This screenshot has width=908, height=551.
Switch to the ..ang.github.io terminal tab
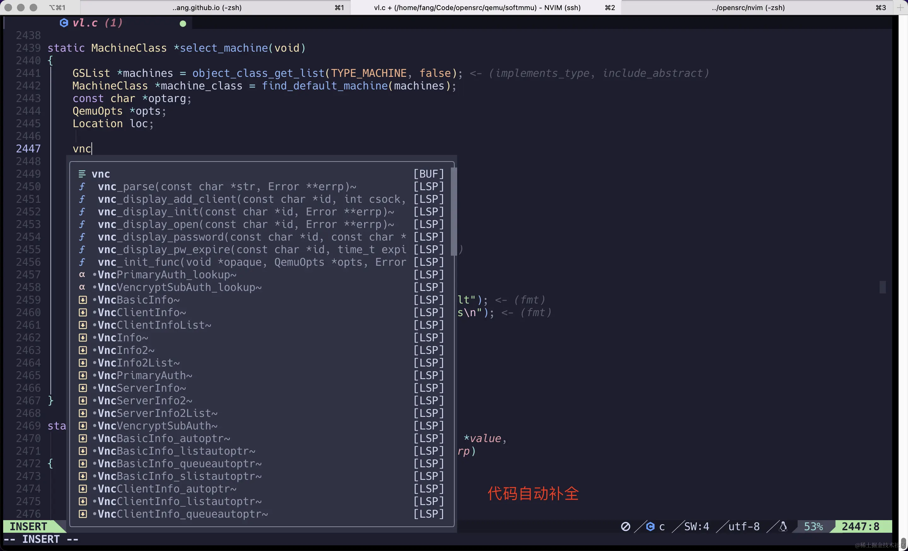click(x=207, y=7)
